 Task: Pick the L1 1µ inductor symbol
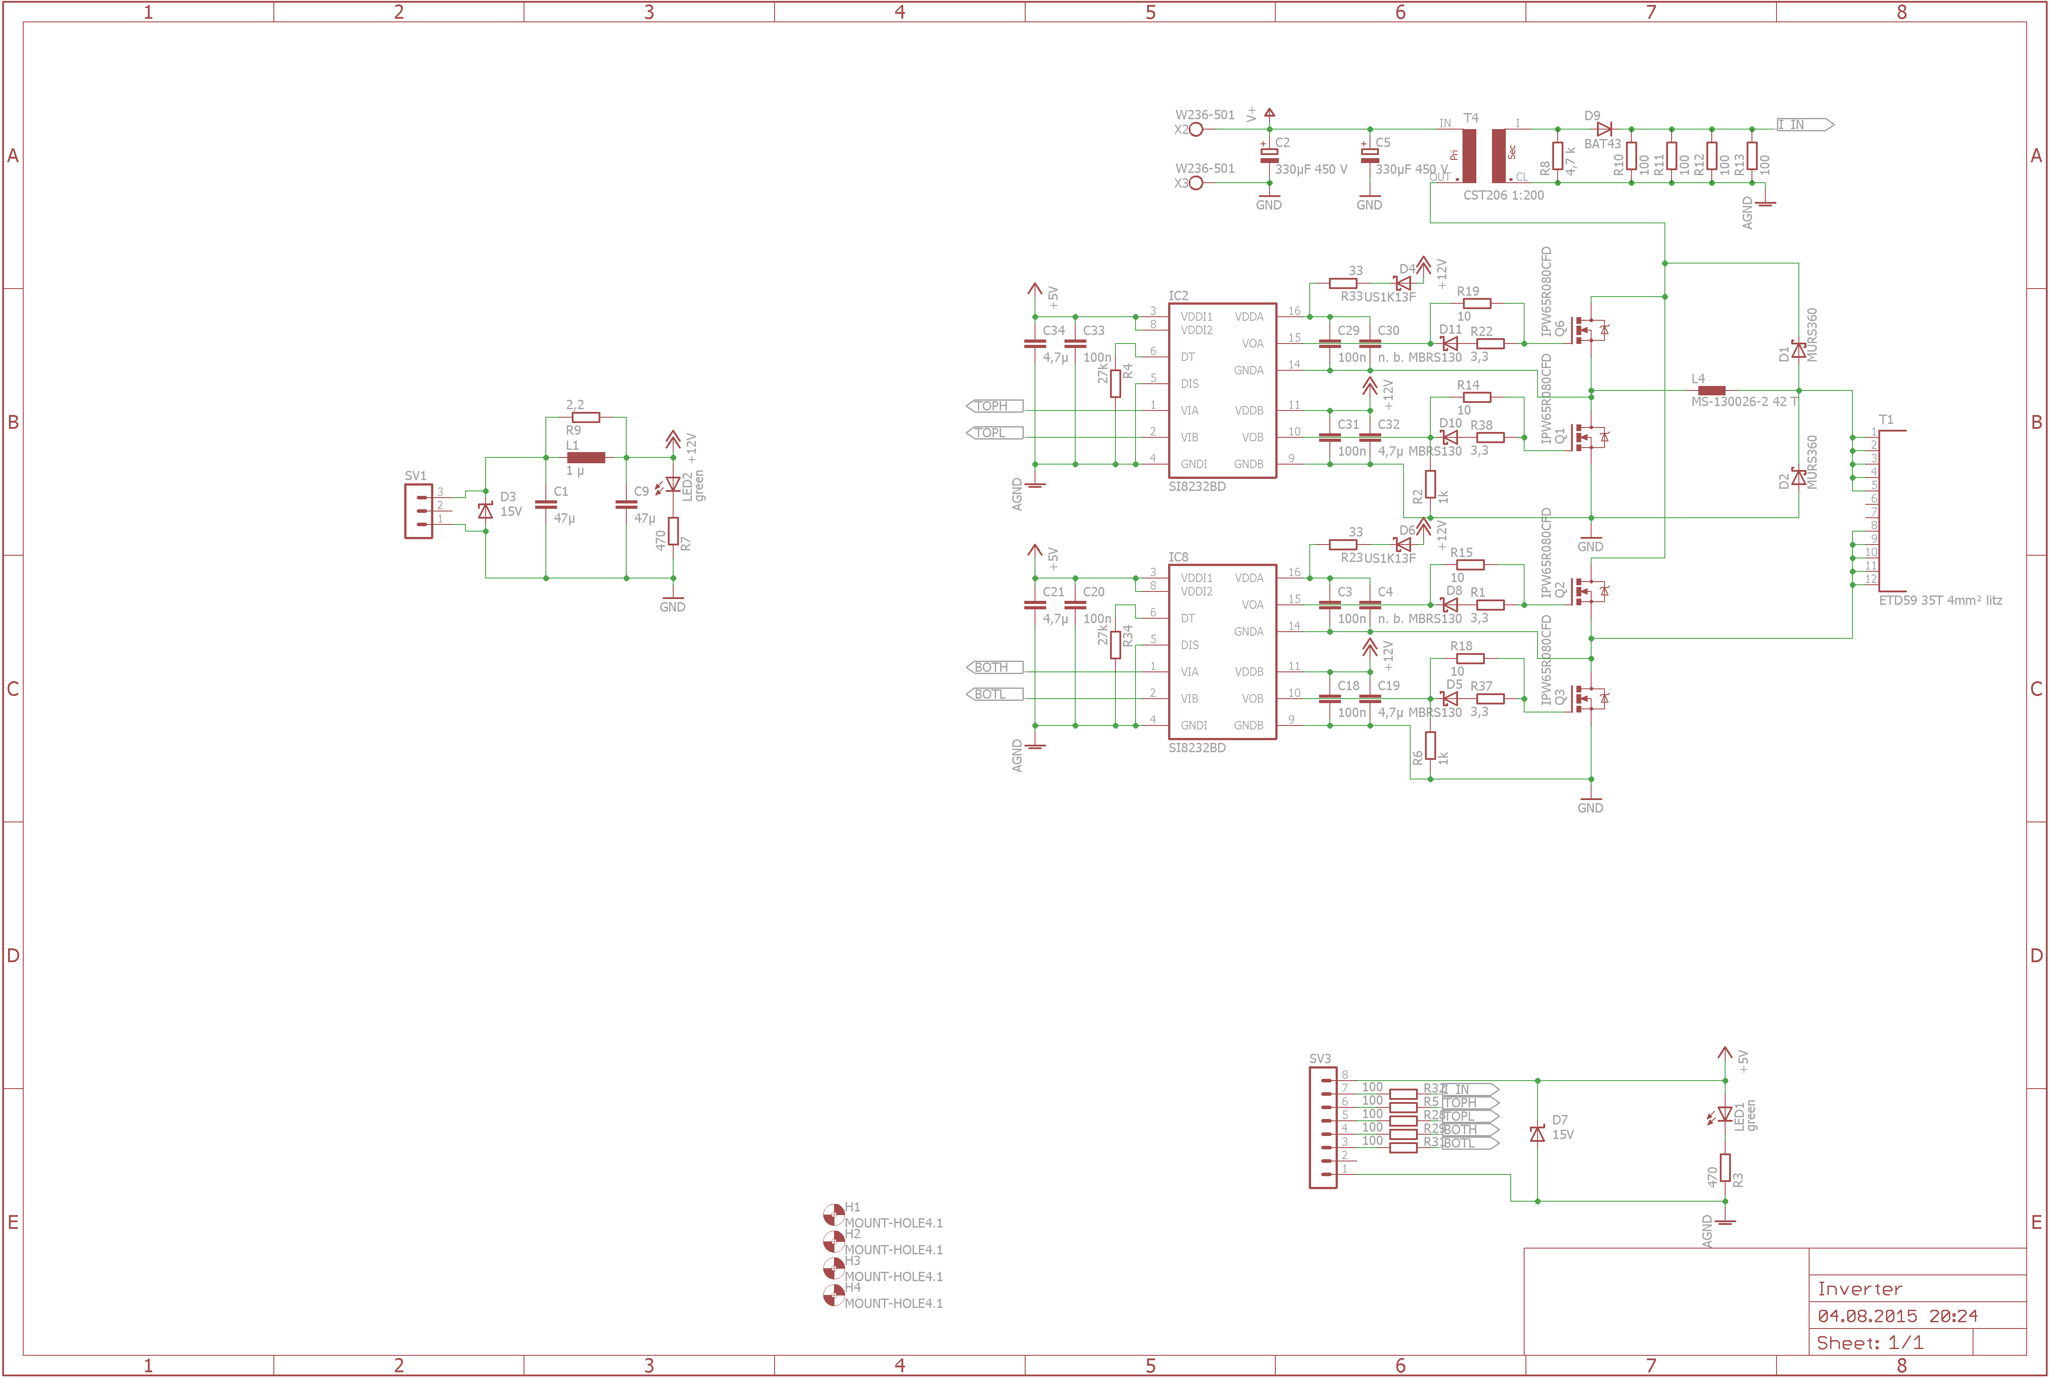pyautogui.click(x=586, y=457)
